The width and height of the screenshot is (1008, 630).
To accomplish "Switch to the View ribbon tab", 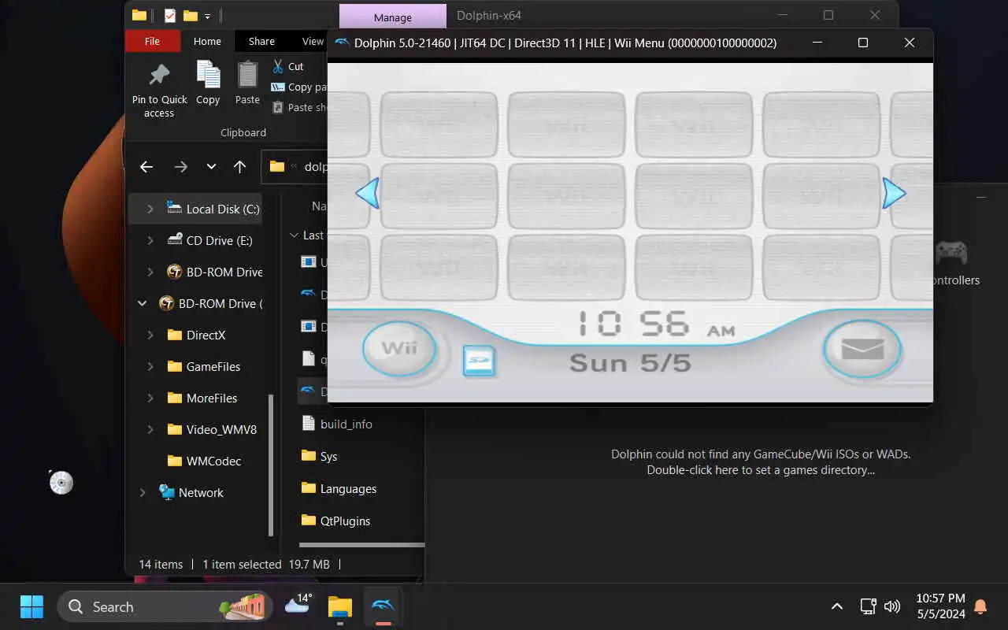I will point(313,41).
